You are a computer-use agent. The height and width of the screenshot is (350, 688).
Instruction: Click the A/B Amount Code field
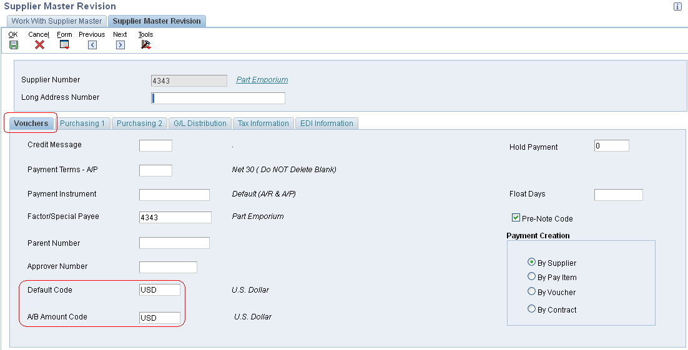[x=160, y=318]
